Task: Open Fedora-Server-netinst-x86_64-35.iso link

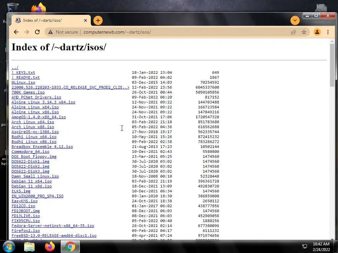Action: point(53,226)
